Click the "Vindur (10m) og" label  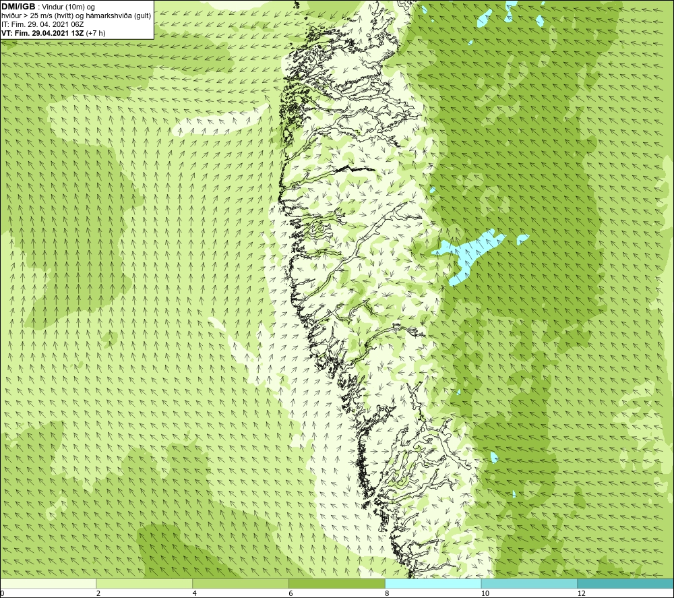tap(68, 7)
